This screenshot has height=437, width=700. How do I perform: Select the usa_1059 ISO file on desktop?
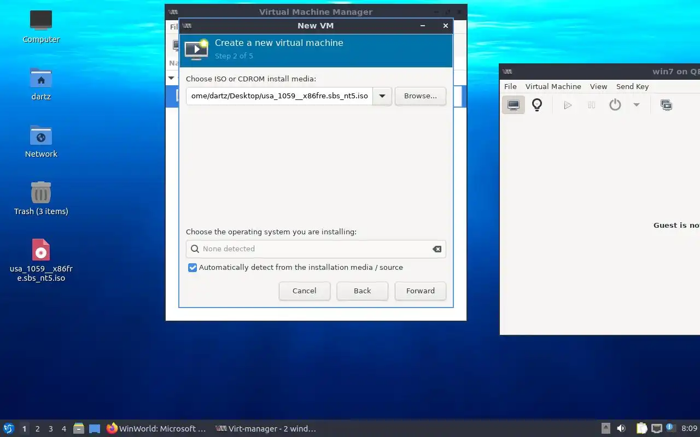coord(41,261)
